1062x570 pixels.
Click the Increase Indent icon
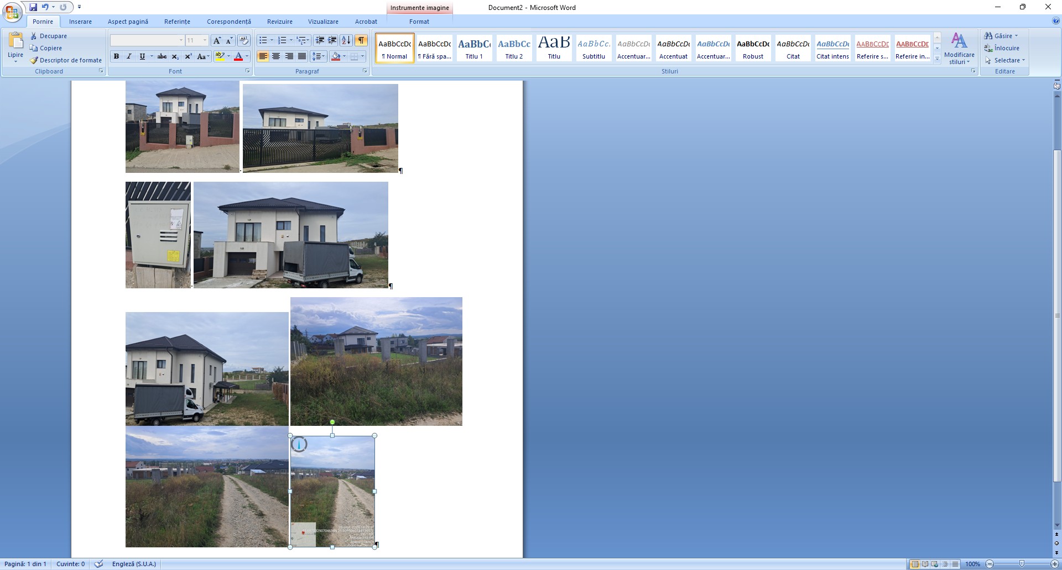coord(332,40)
